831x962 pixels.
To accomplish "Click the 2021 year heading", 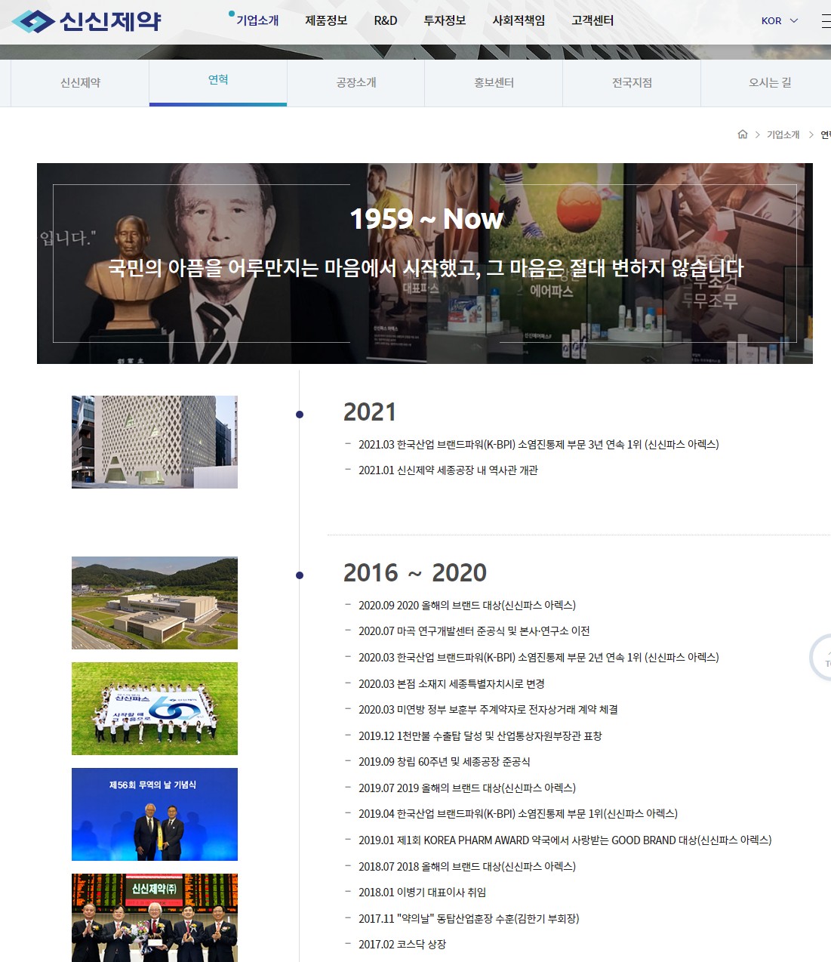I will 370,412.
